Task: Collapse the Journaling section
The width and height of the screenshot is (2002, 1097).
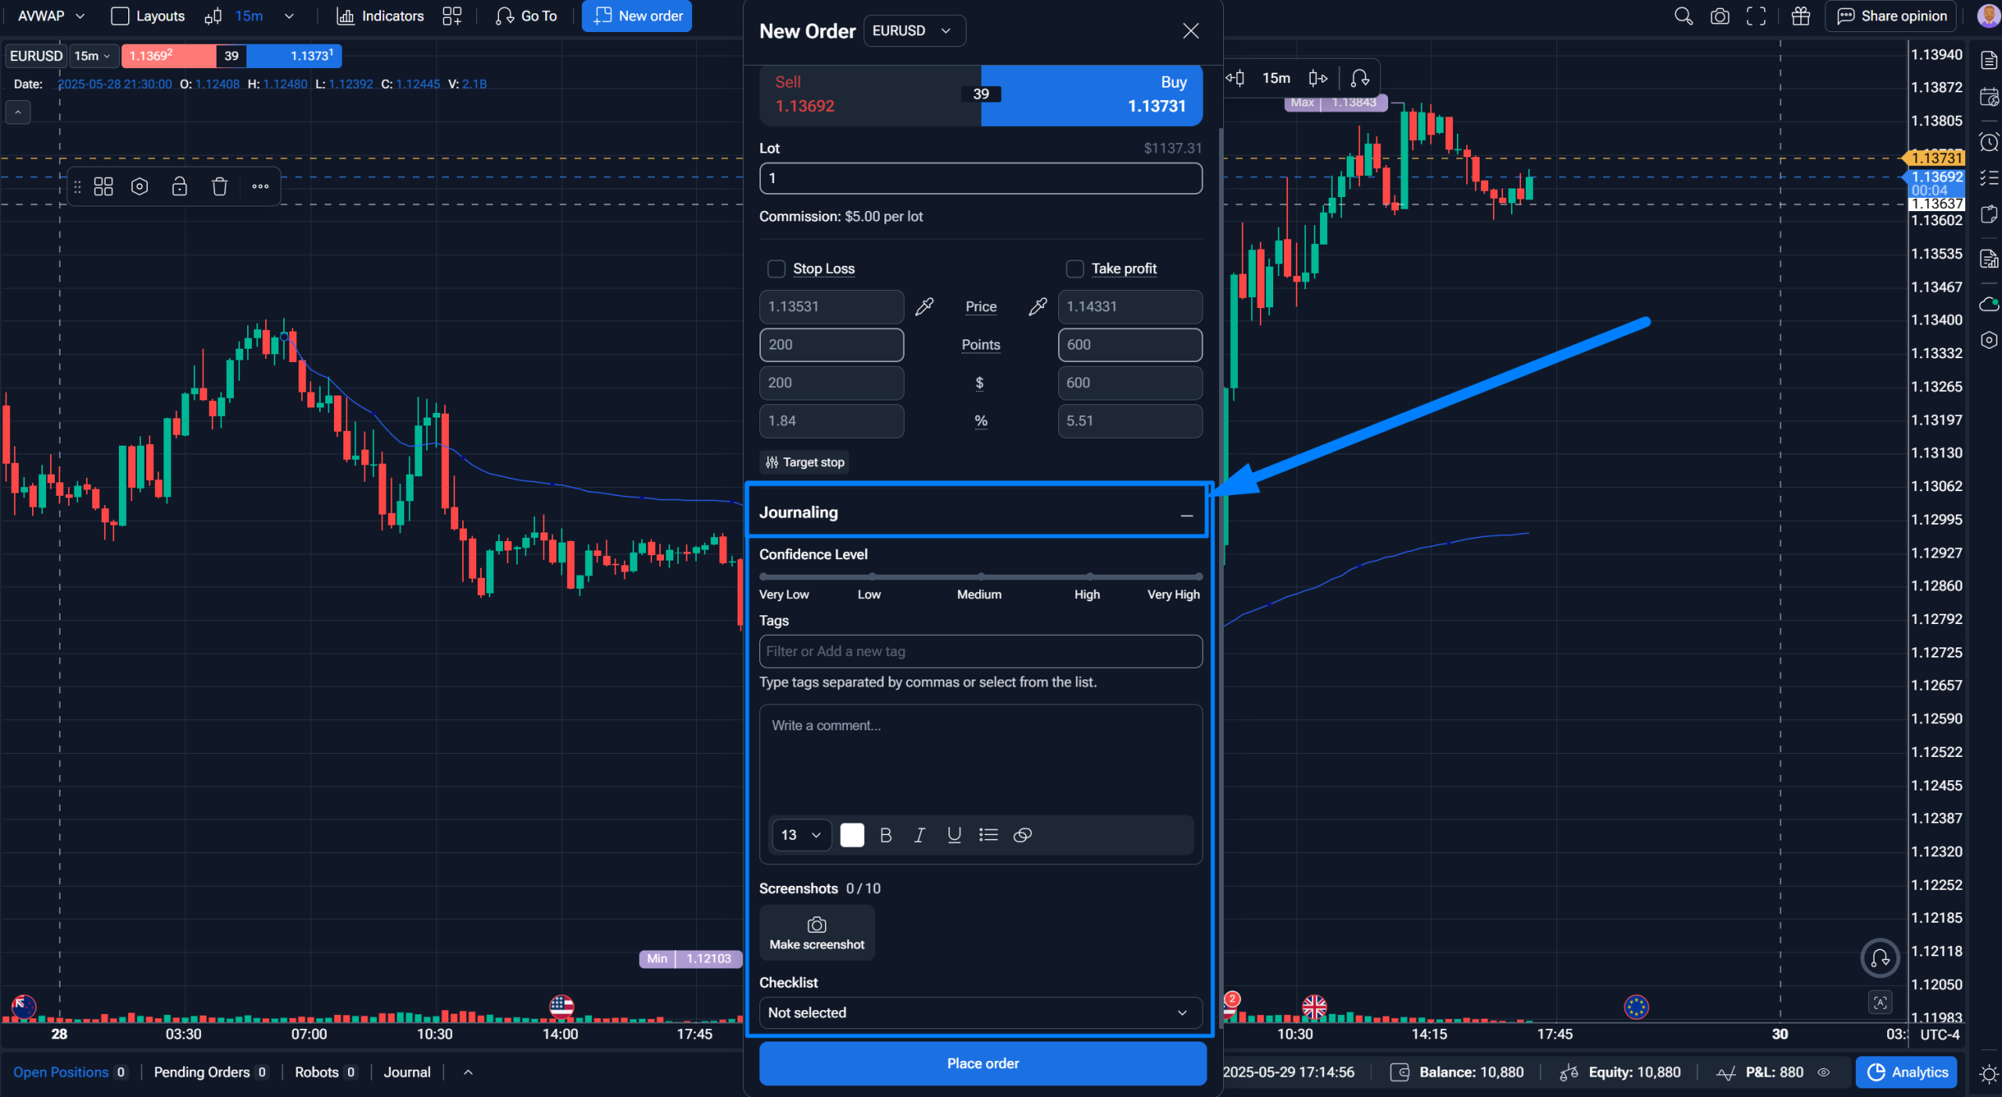Action: coord(1186,515)
